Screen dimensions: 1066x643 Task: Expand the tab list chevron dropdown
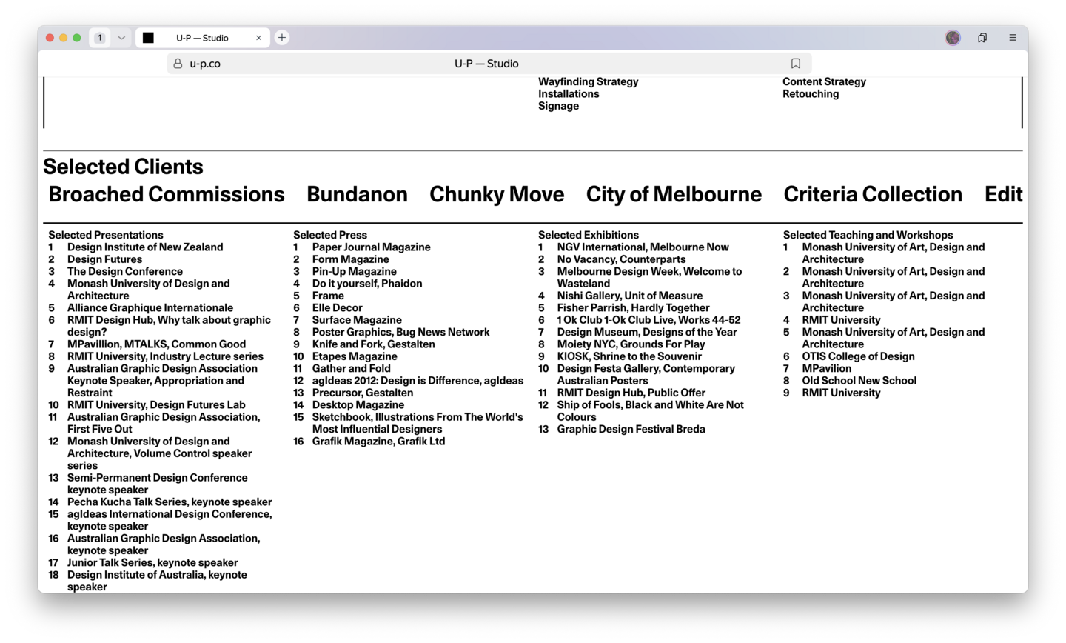pyautogui.click(x=121, y=38)
